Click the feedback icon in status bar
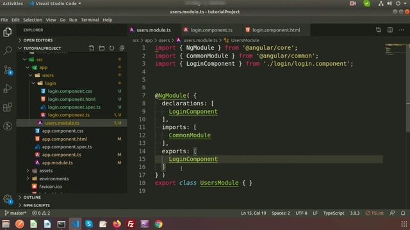The height and width of the screenshot is (230, 410). pos(392,213)
